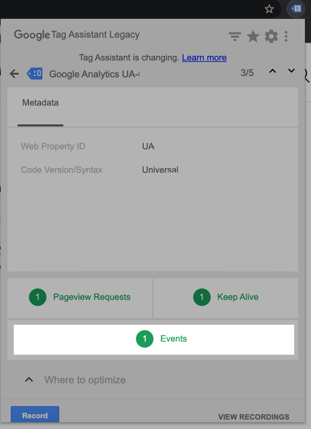Click the UA web property value
Screen dimensions: 311x429
[149, 146]
